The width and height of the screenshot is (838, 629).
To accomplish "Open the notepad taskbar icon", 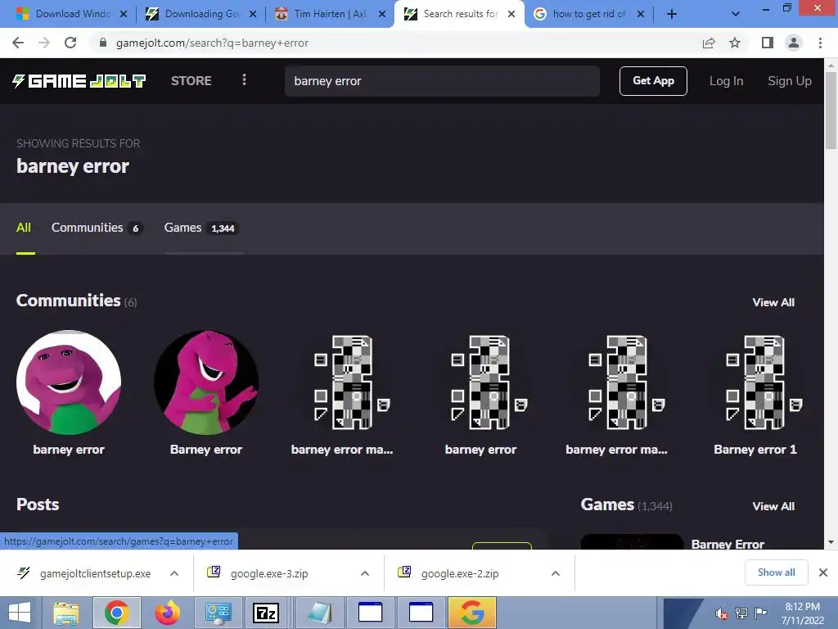I will click(x=320, y=613).
